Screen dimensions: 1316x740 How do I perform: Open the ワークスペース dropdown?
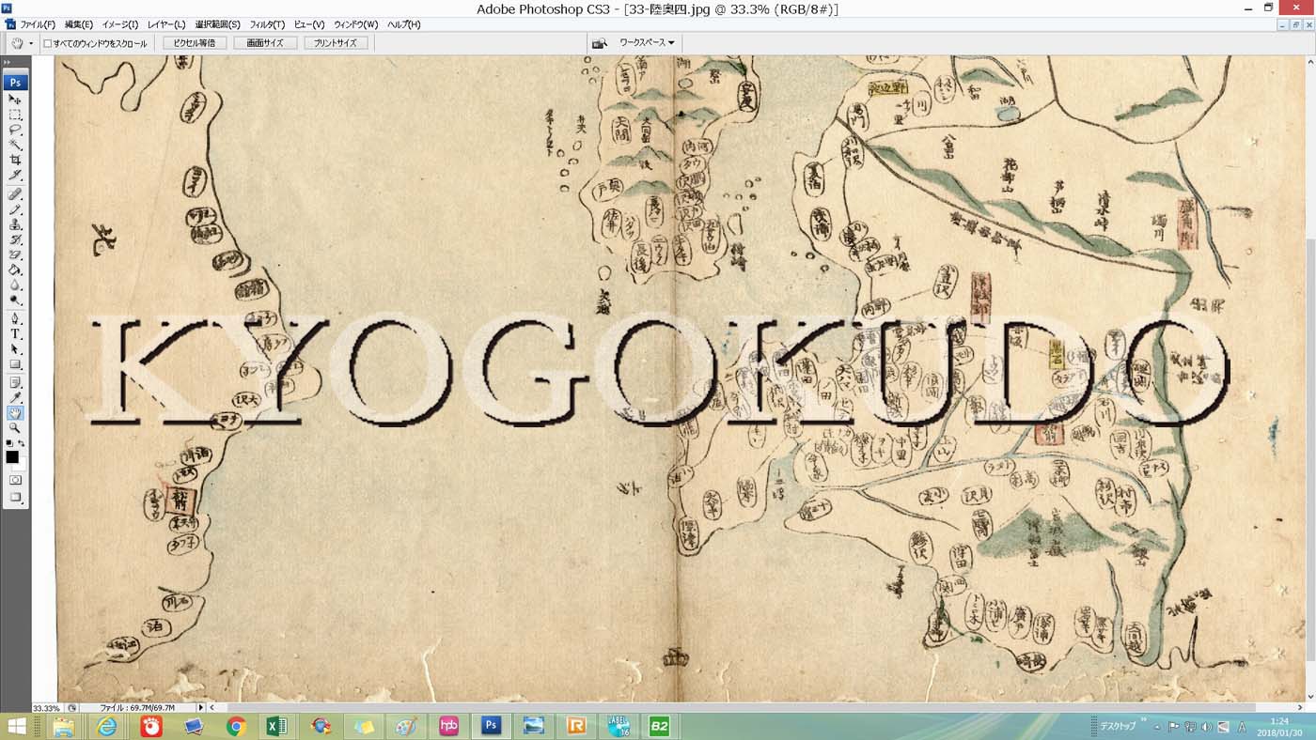tap(646, 43)
